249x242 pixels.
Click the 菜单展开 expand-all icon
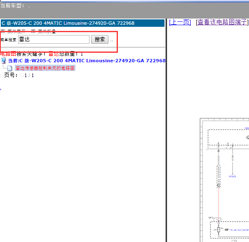pos(3,31)
